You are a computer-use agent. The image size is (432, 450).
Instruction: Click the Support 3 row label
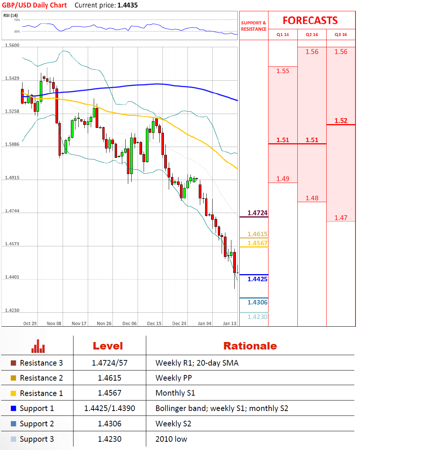[x=37, y=439]
